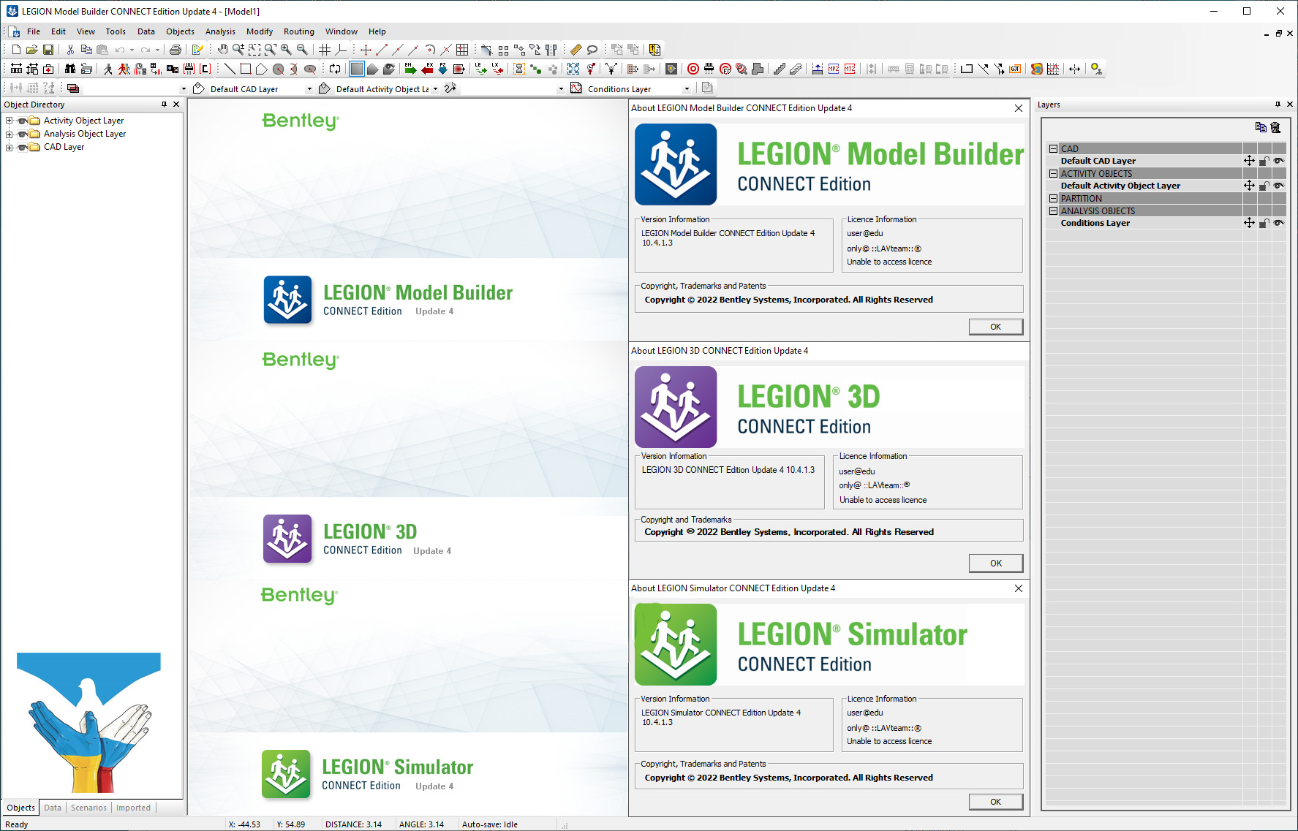Expand CAD Layer tree node

tap(10, 147)
